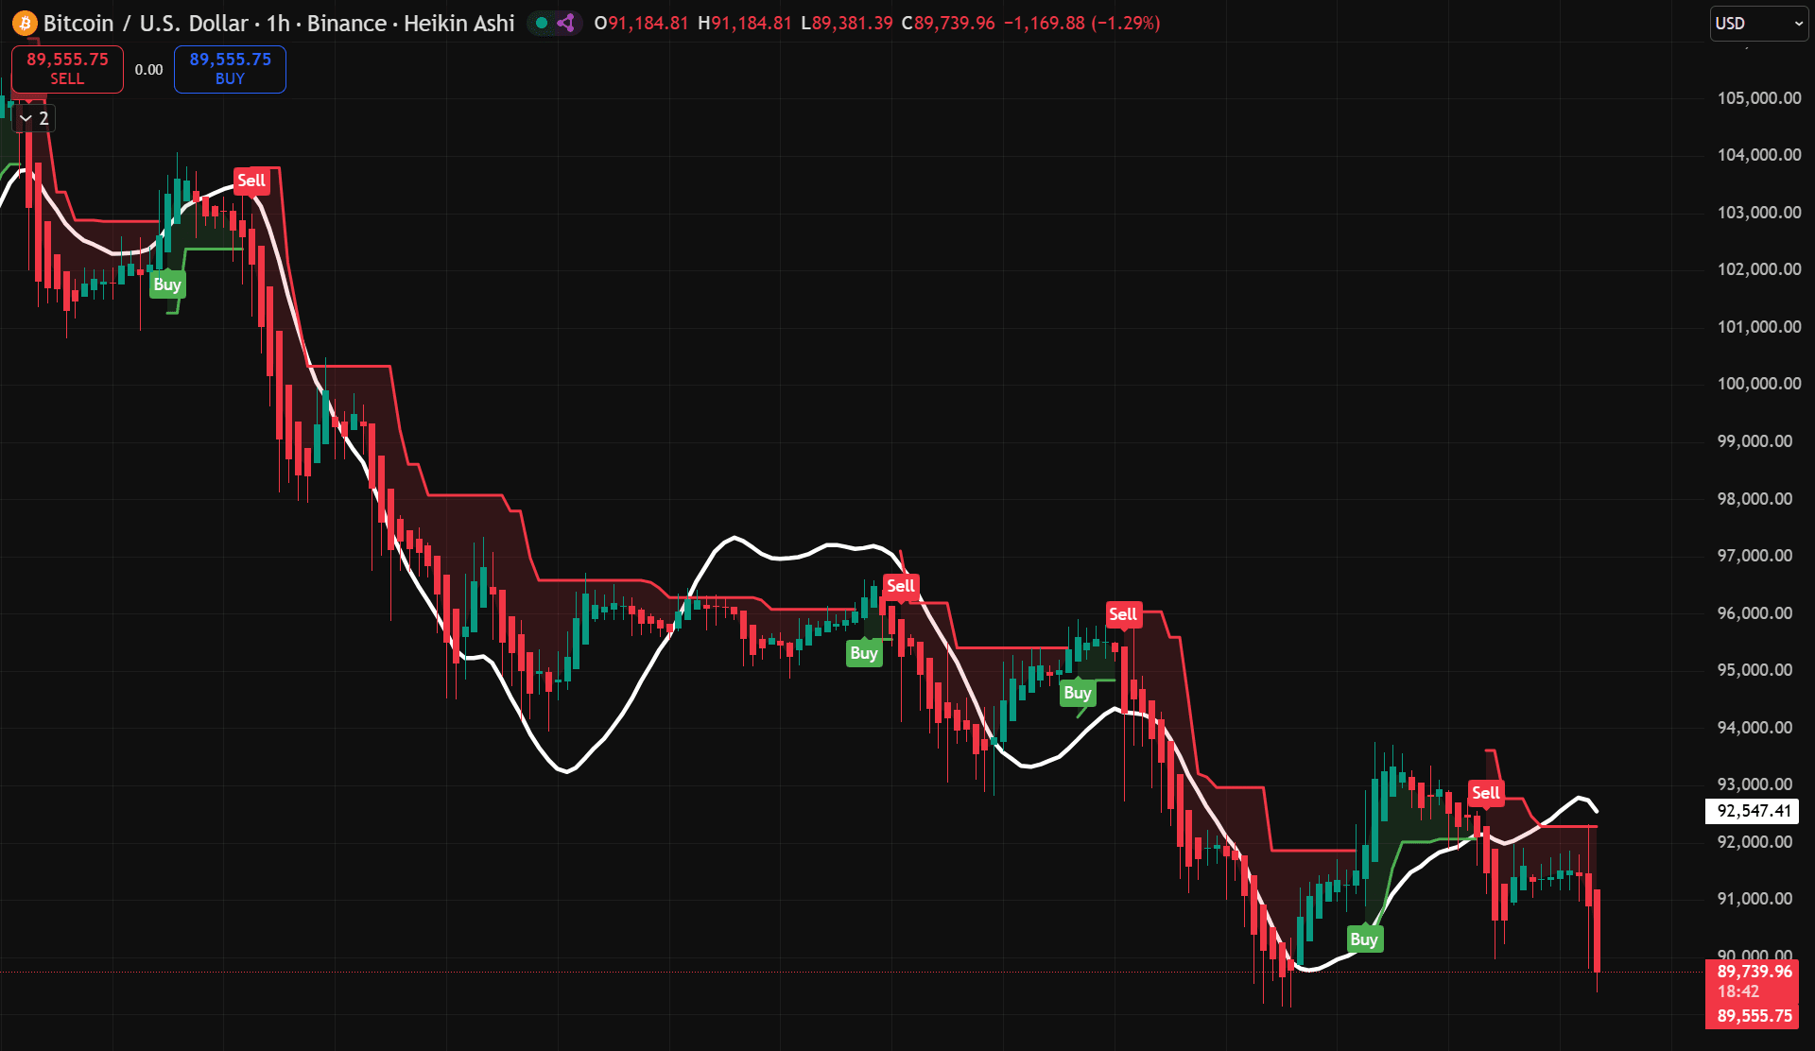
Task: Click the 1h interval in chart title
Action: point(278,24)
